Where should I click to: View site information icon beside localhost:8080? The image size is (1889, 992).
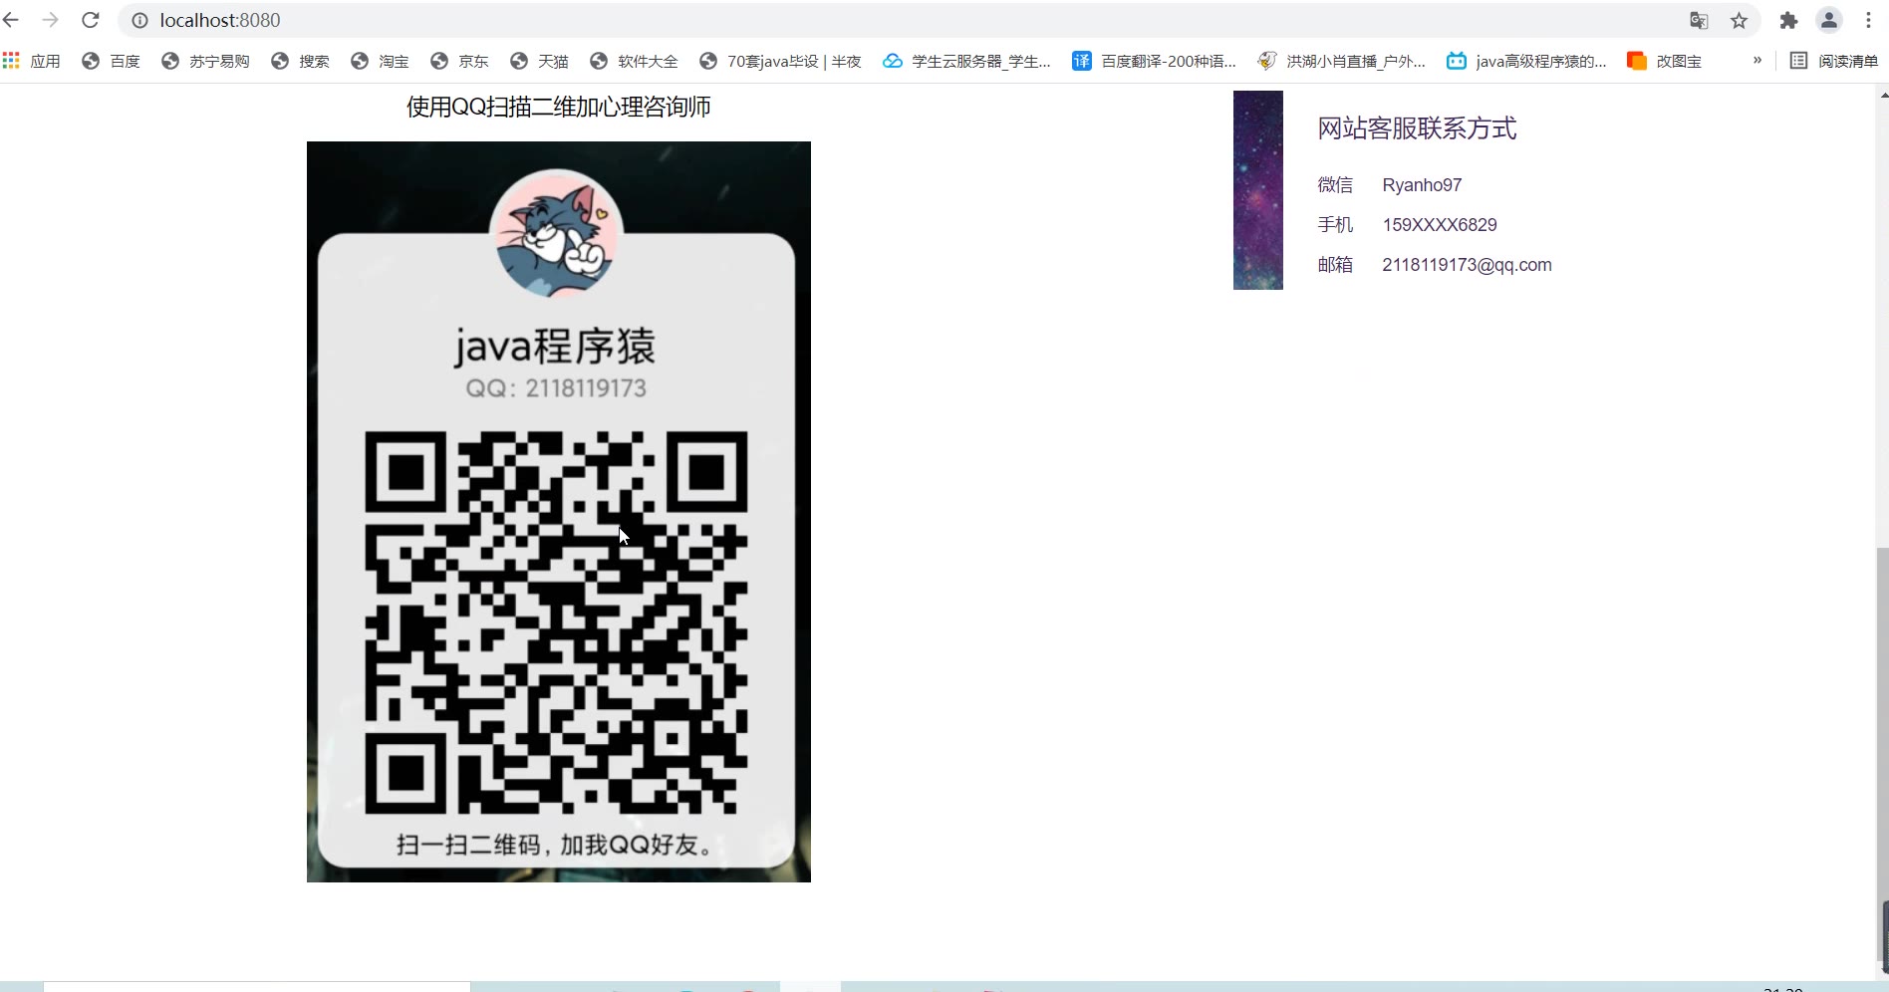point(140,20)
